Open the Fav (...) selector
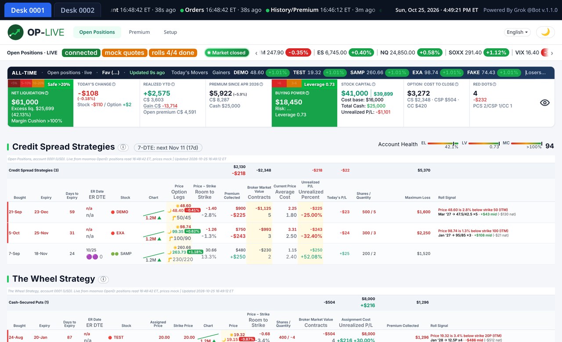Screen dimensions: 562x342 [x=111, y=73]
